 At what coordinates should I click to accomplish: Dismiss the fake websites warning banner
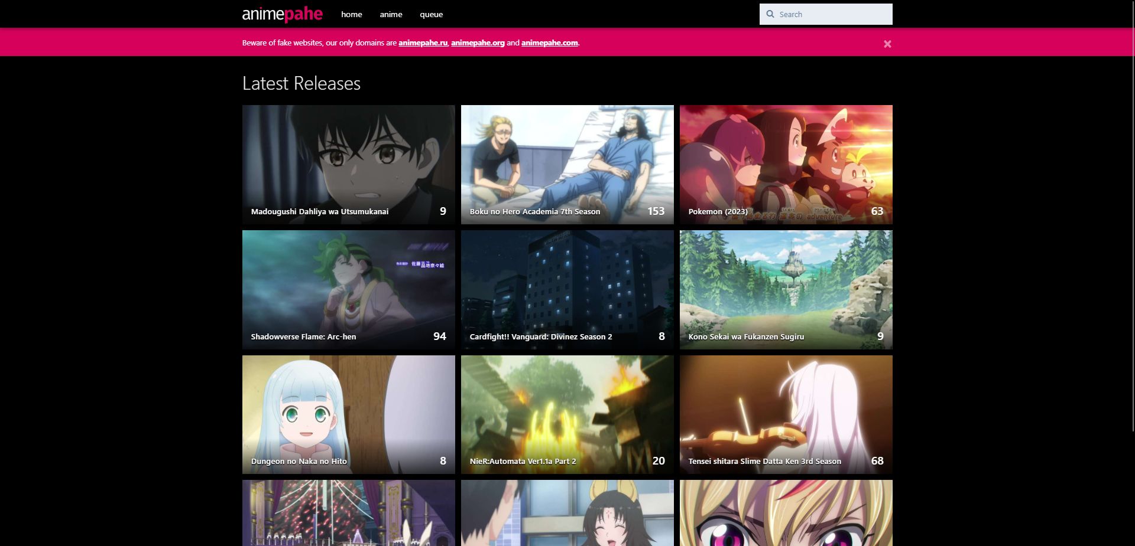[x=887, y=44]
